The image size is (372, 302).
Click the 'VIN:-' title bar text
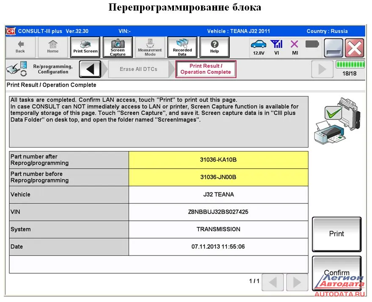(x=124, y=31)
